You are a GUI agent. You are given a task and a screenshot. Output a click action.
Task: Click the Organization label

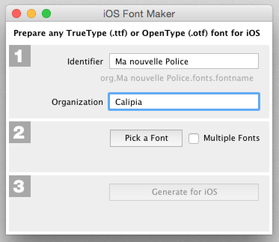point(77,102)
